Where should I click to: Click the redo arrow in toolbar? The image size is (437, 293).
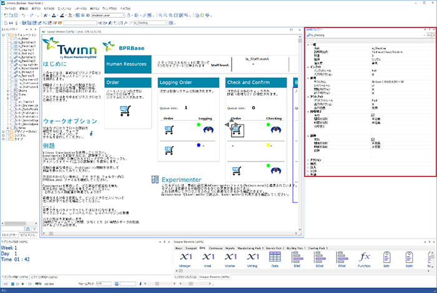click(31, 16)
